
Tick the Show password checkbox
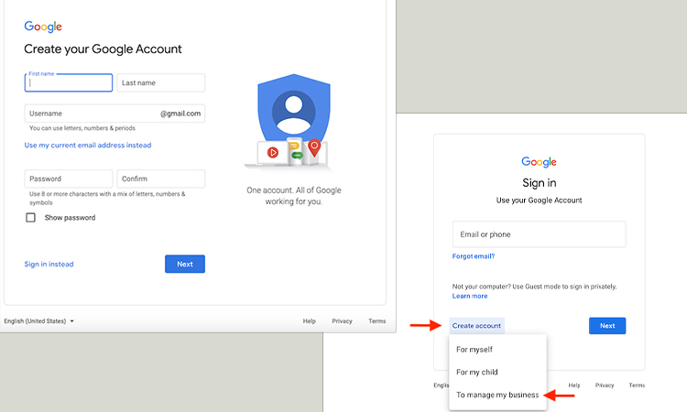coord(30,218)
